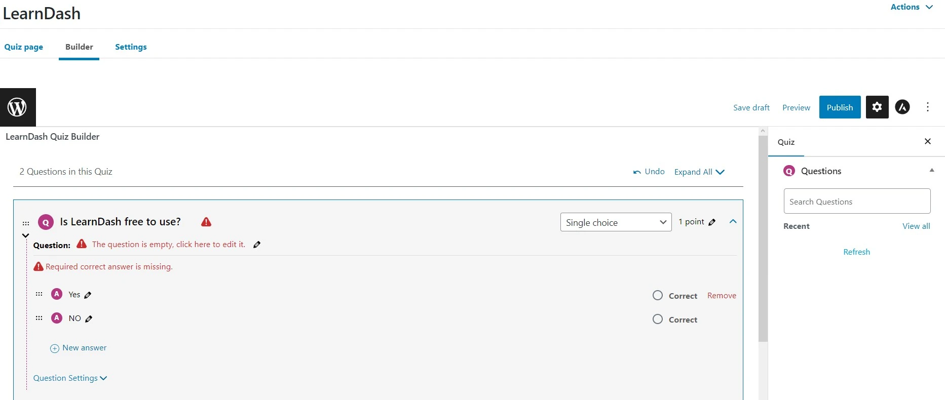Viewport: 945px width, 400px height.
Task: Open the Actions dropdown
Action: pyautogui.click(x=912, y=7)
